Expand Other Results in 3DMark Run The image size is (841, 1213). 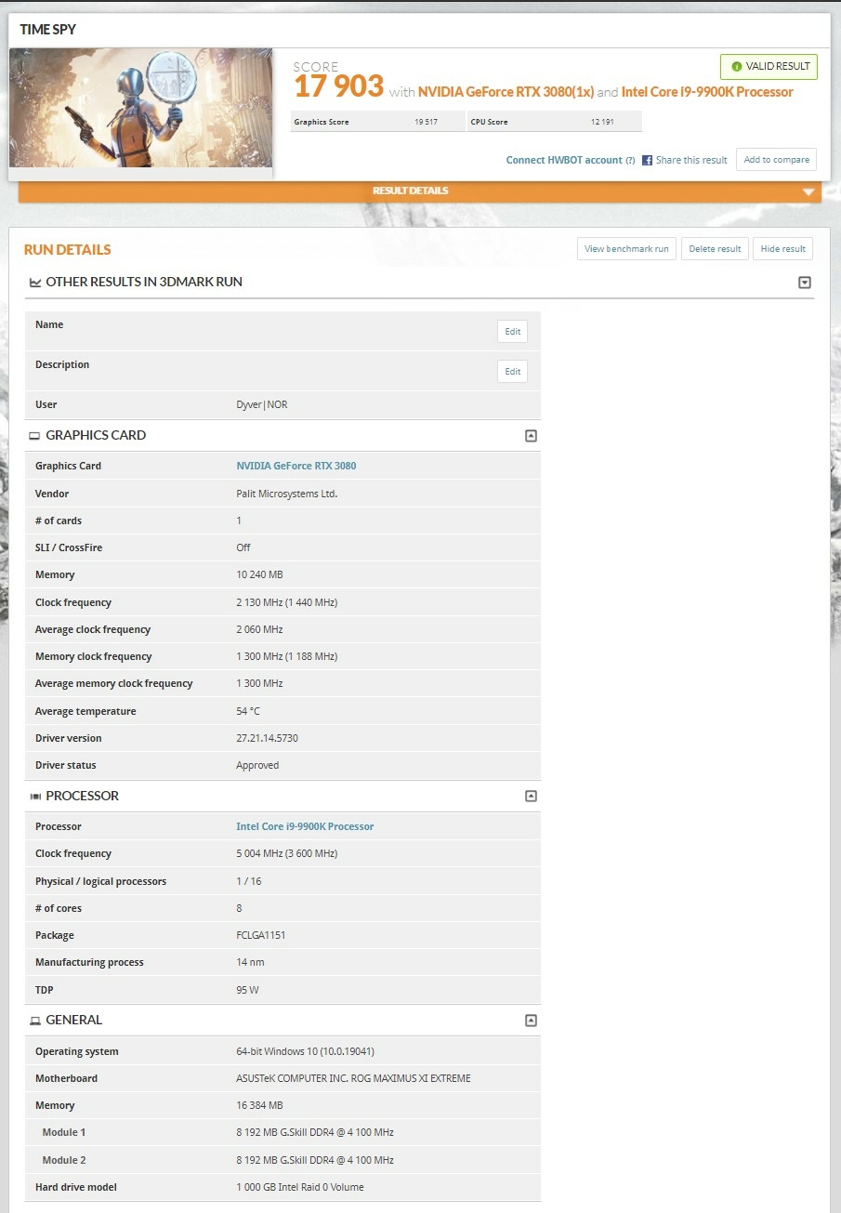tap(805, 283)
